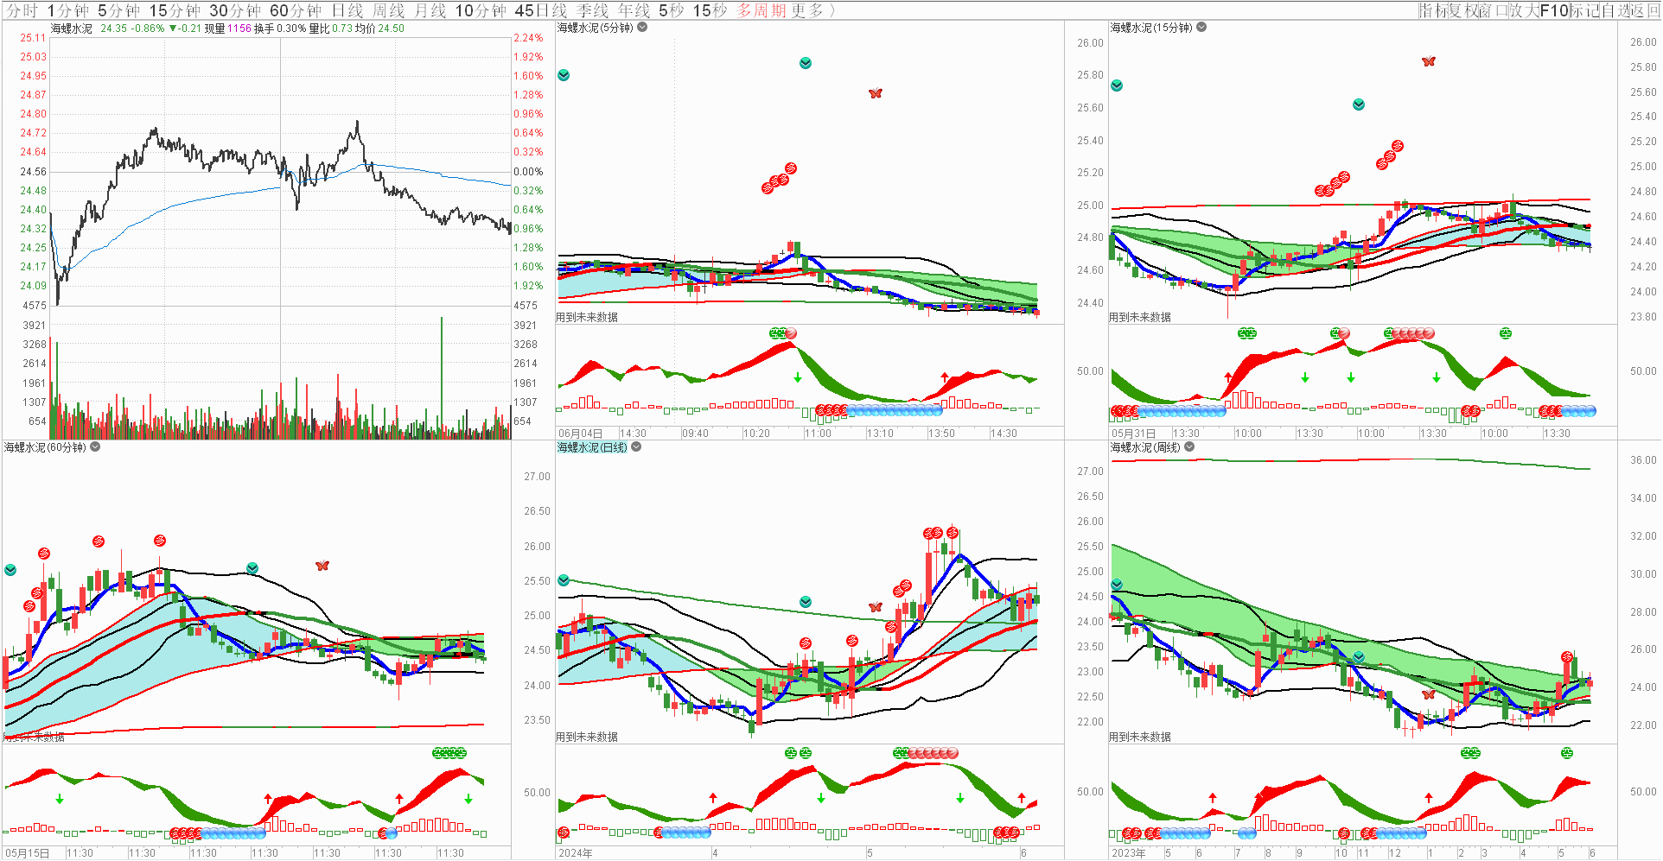Expand the 更多 more periods menu
The image size is (1663, 861).
pyautogui.click(x=812, y=10)
